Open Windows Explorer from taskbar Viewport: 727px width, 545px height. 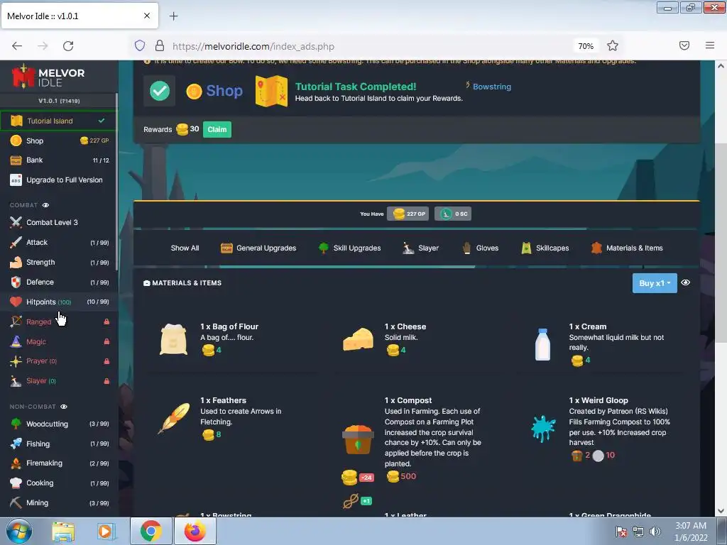point(63,531)
